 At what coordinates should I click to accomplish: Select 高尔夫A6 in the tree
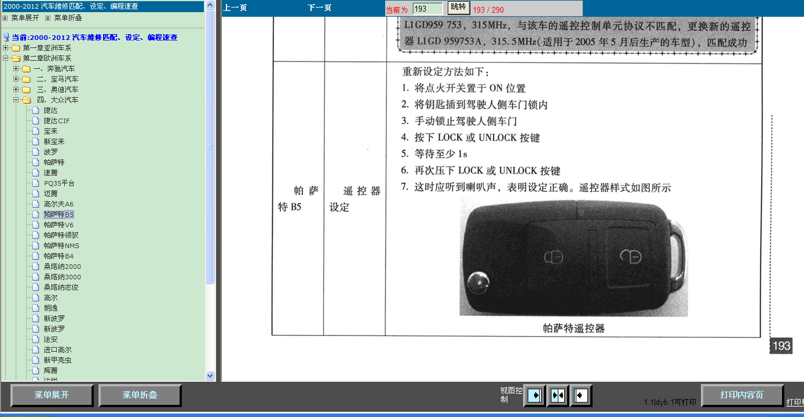(59, 204)
